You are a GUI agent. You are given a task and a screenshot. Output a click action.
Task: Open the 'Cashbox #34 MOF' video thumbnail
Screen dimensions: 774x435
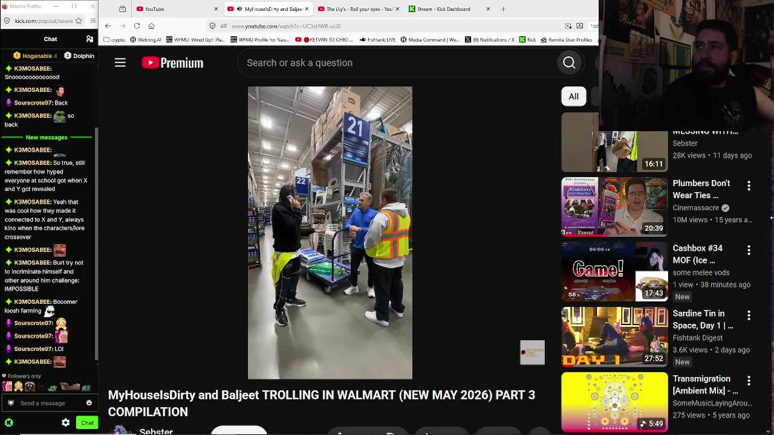614,272
